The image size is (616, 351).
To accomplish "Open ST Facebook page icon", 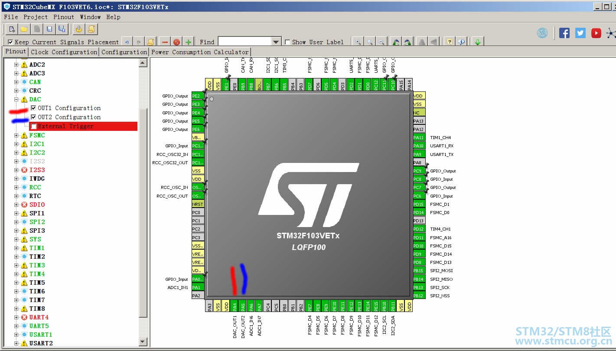I will [x=564, y=33].
